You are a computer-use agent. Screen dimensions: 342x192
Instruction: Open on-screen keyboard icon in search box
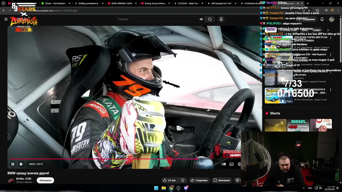pos(201,19)
